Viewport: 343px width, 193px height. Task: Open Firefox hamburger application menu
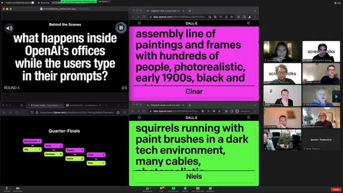coord(125,112)
